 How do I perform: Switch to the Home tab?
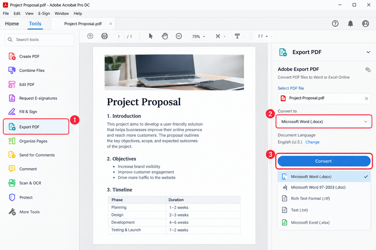(x=12, y=24)
